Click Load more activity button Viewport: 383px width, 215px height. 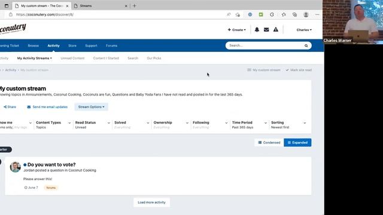[151, 202]
